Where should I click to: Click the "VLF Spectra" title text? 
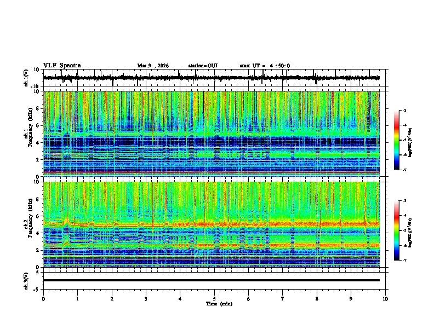tap(62, 66)
